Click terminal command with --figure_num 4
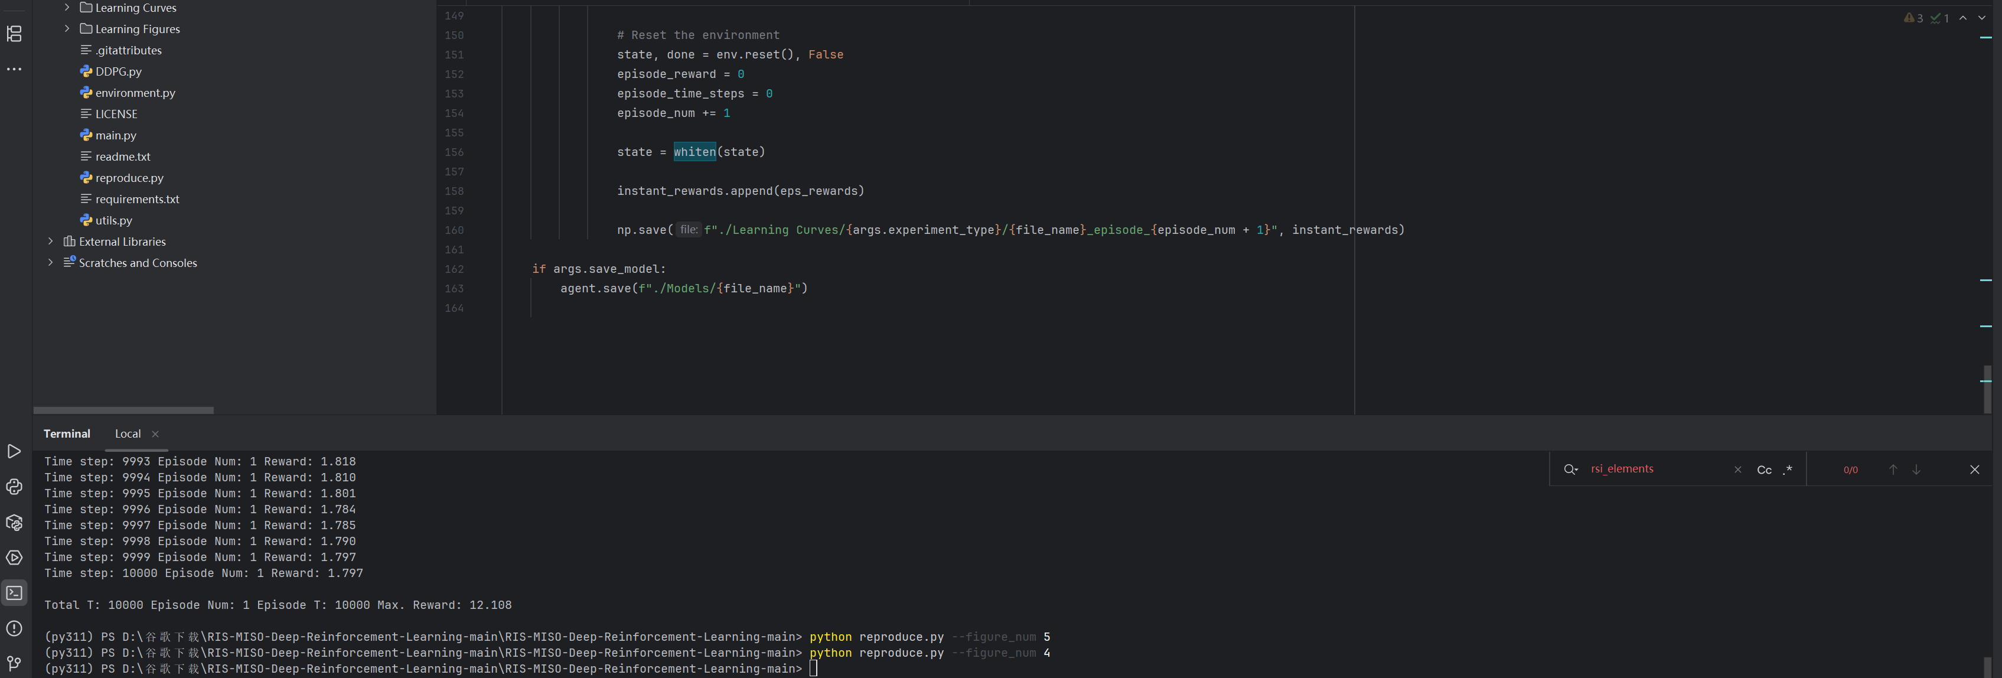Image resolution: width=2002 pixels, height=678 pixels. pyautogui.click(x=930, y=653)
